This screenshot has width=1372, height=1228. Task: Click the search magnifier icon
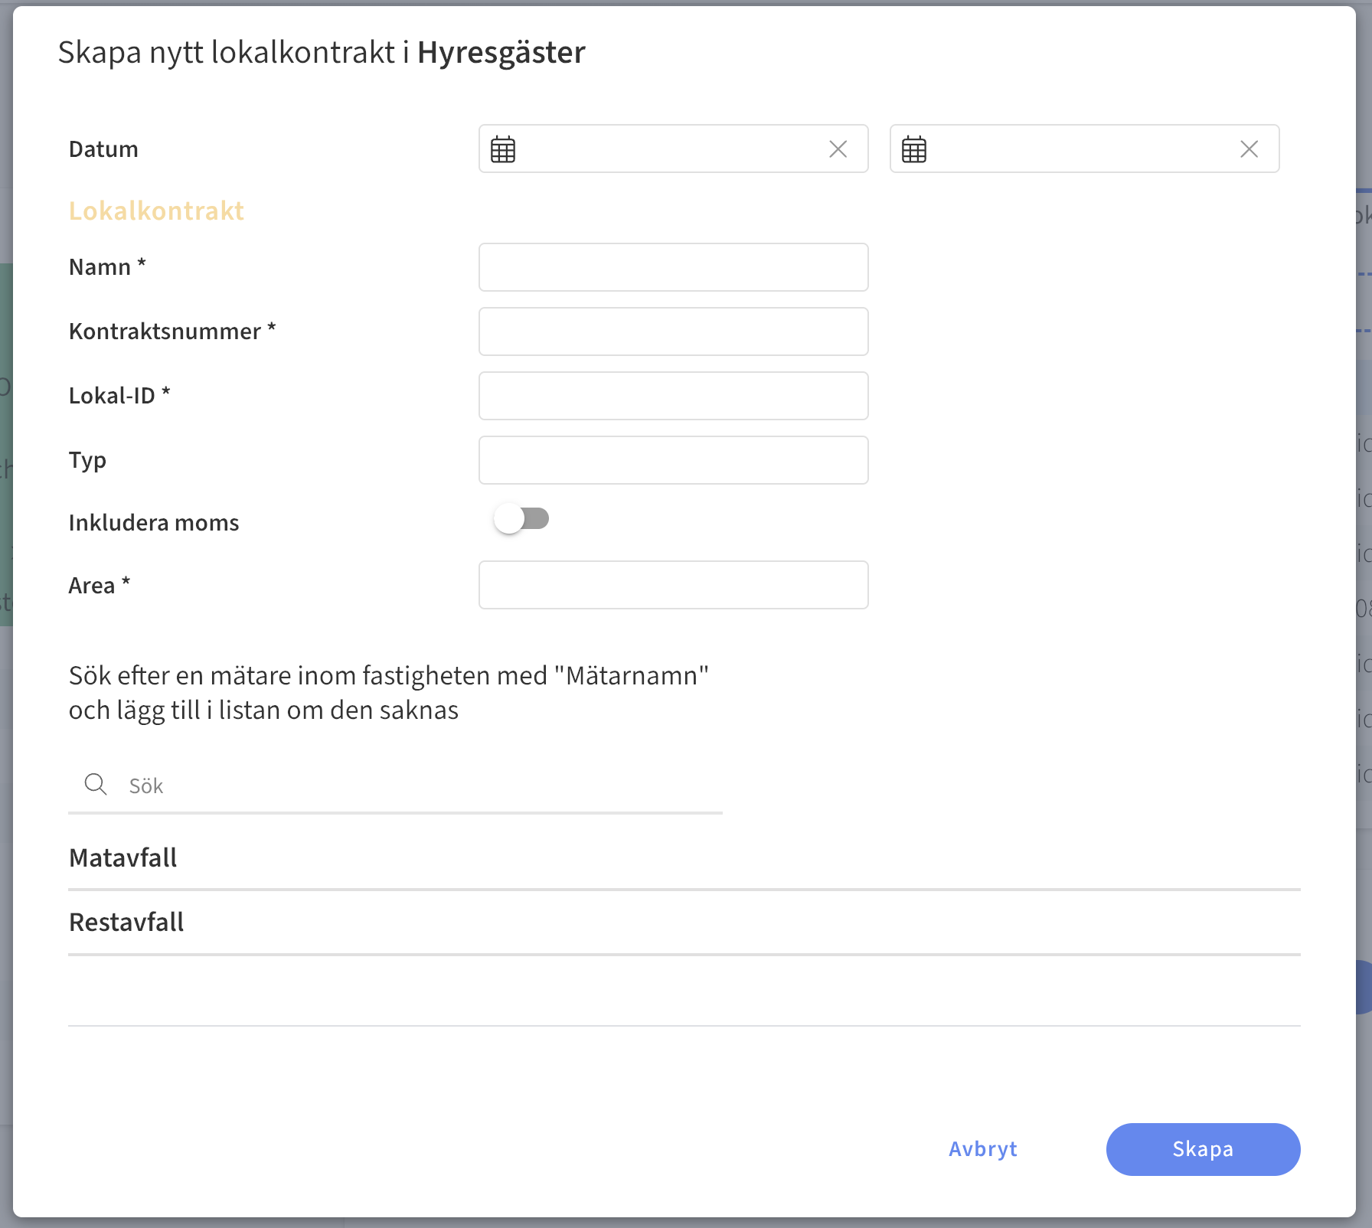pyautogui.click(x=96, y=785)
